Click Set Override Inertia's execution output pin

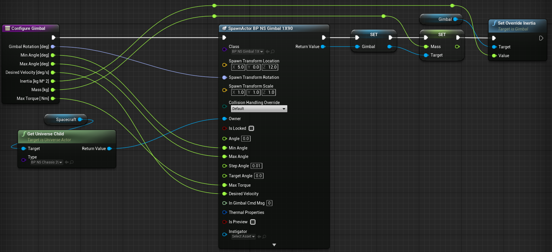(x=541, y=38)
